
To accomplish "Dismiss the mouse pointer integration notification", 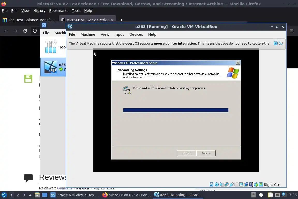I will coord(275,43).
